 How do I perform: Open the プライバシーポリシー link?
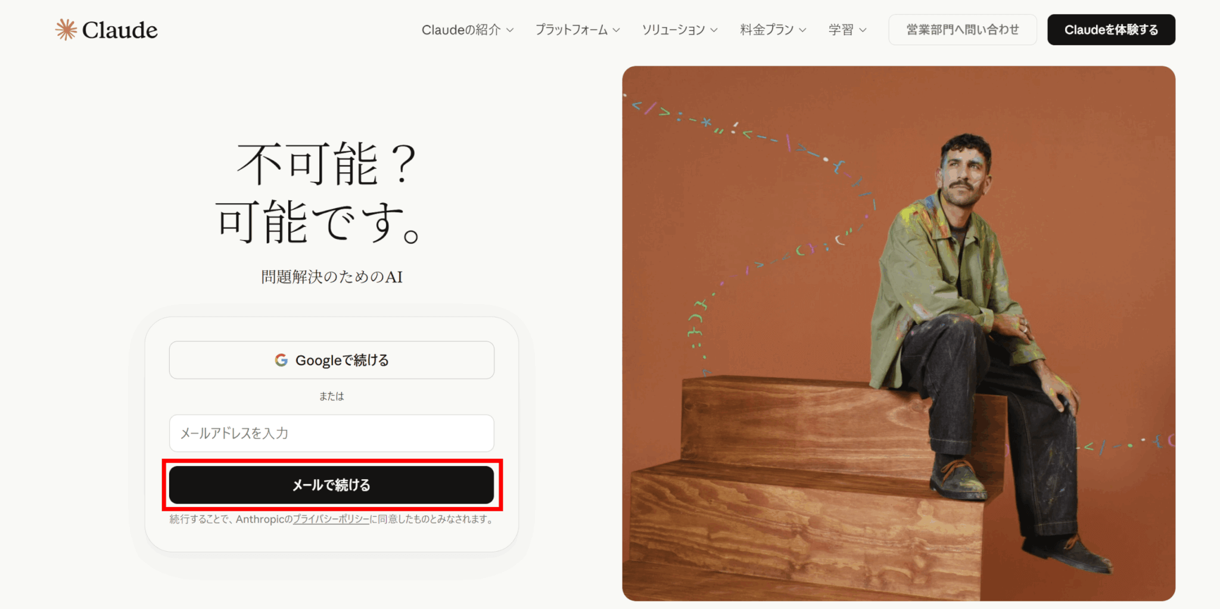[x=331, y=520]
